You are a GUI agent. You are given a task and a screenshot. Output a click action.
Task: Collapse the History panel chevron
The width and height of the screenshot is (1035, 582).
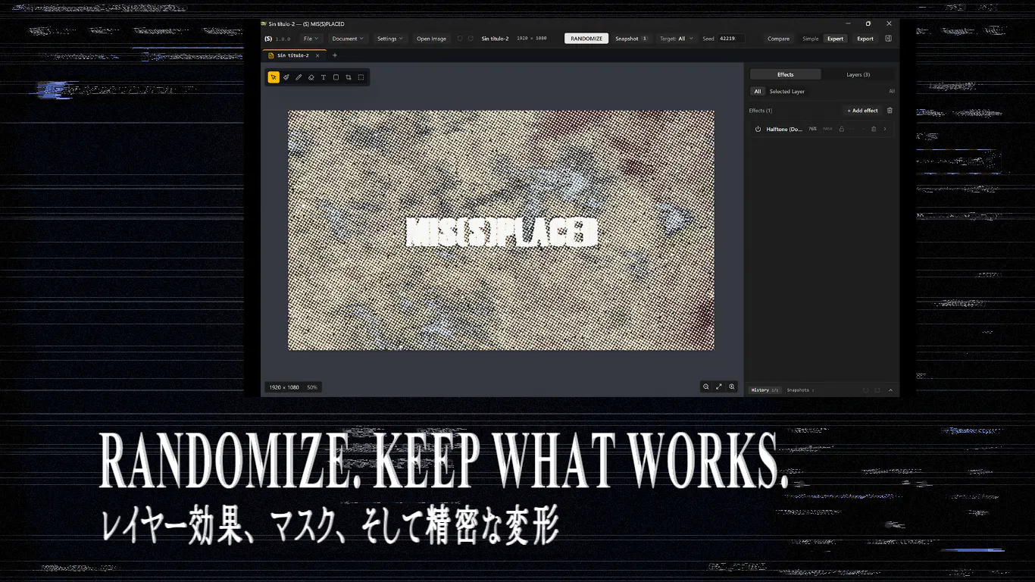pos(890,390)
